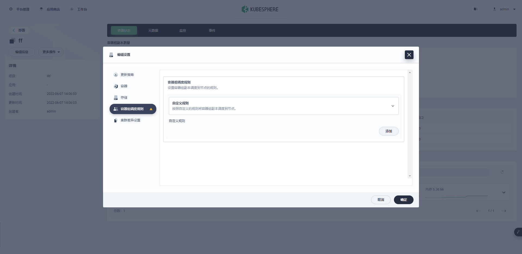Click the 集群差异设置 document icon

[x=116, y=120]
